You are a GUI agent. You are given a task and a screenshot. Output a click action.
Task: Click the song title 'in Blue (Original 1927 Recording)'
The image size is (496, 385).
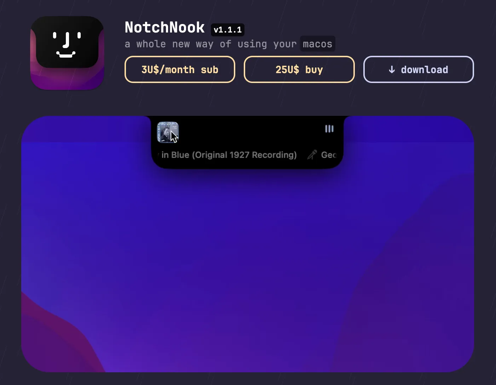click(x=229, y=155)
